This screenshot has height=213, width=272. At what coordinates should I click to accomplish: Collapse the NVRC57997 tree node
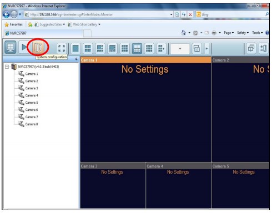pyautogui.click(x=7, y=67)
